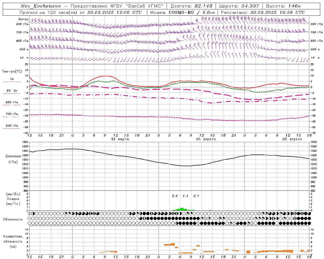Image resolution: width=324 pixels, height=259 pixels.
Task: Click the '850 гПа' temperature legend label
Action: (12, 102)
